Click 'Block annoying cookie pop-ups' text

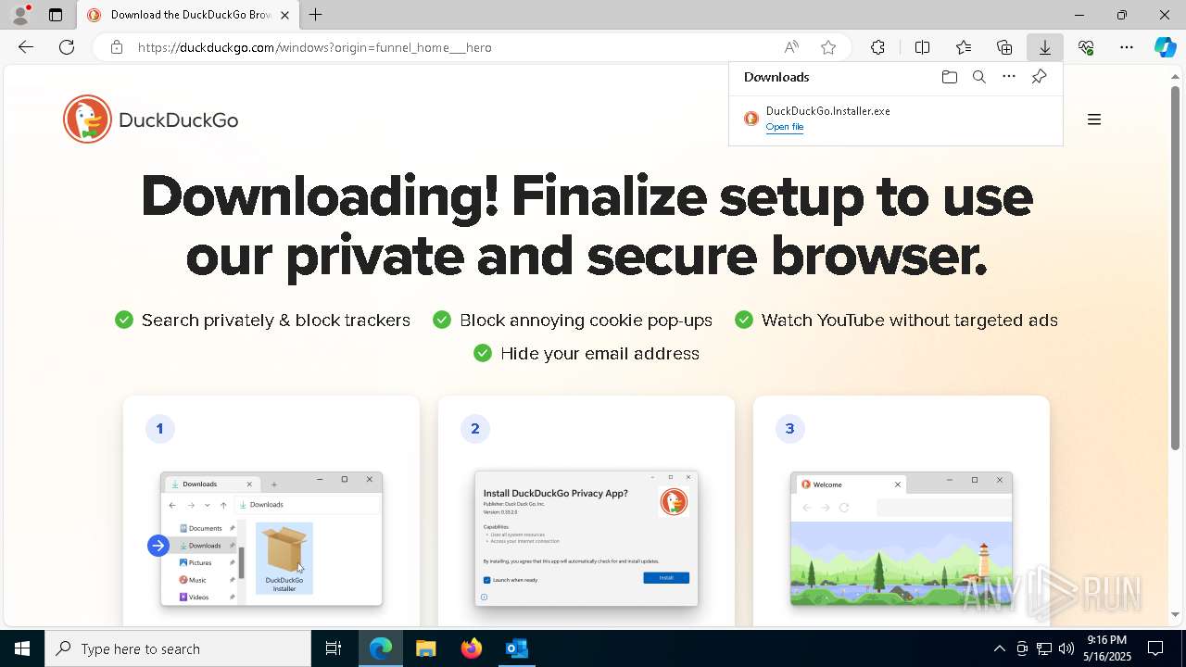click(586, 320)
